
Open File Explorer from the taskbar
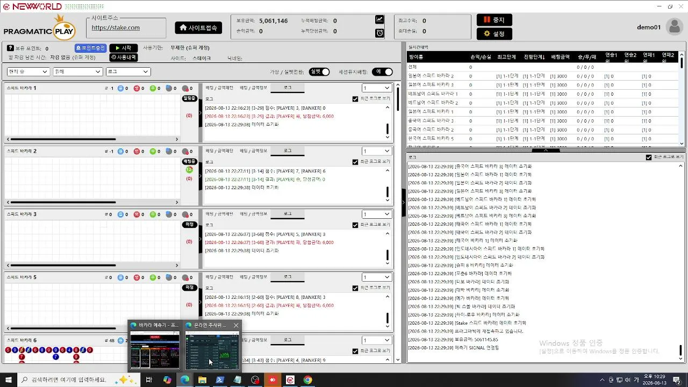(x=202, y=380)
